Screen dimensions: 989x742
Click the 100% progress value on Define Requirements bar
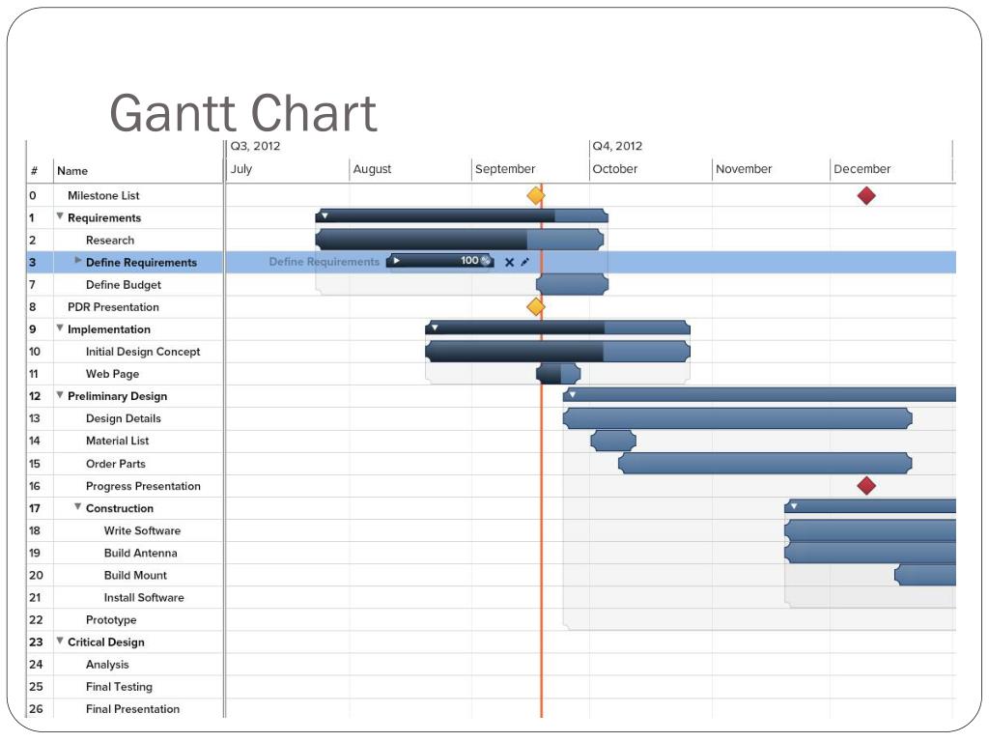(x=475, y=261)
